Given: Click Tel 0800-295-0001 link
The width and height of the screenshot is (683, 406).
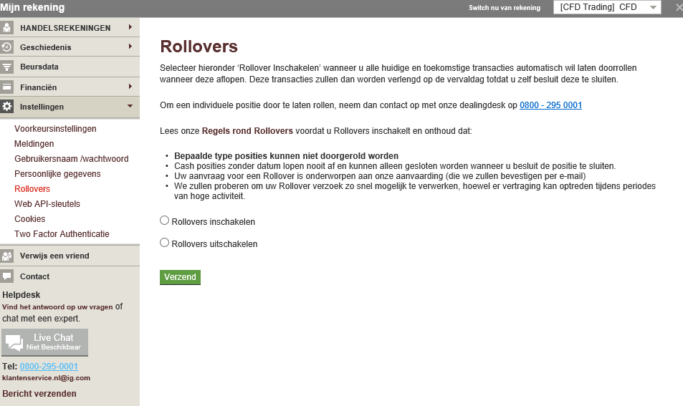Looking at the screenshot, I should (x=49, y=367).
